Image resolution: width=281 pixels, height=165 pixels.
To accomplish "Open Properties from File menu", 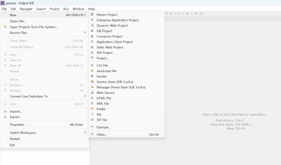I will 45,125.
